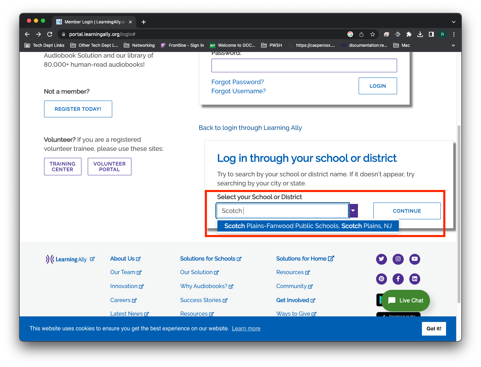Open the Instagram social icon
Screen dimensions: 481x367
398,259
